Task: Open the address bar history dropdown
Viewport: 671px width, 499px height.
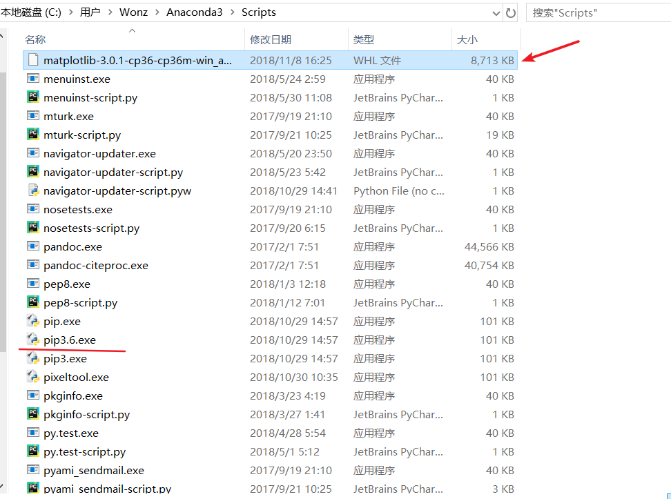Action: [496, 13]
